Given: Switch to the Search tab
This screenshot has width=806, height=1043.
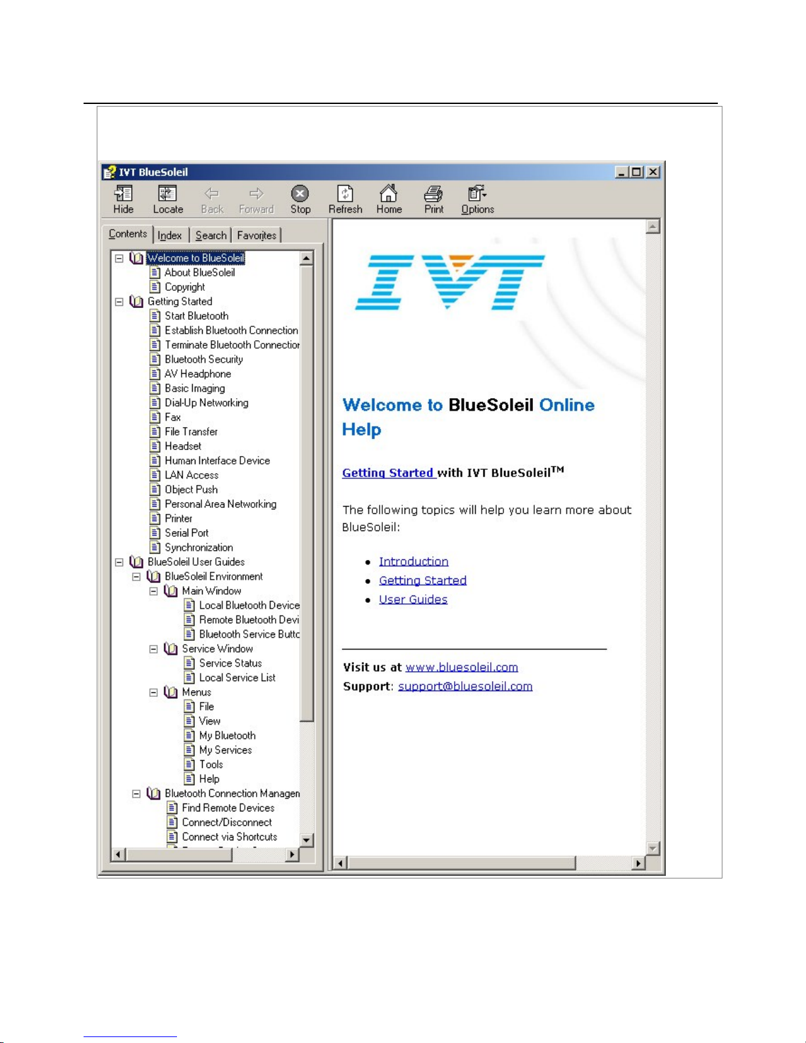Looking at the screenshot, I should 211,236.
